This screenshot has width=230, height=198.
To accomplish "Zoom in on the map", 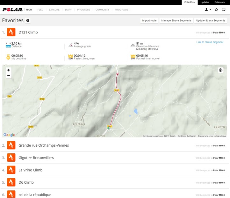I will point(8,70).
